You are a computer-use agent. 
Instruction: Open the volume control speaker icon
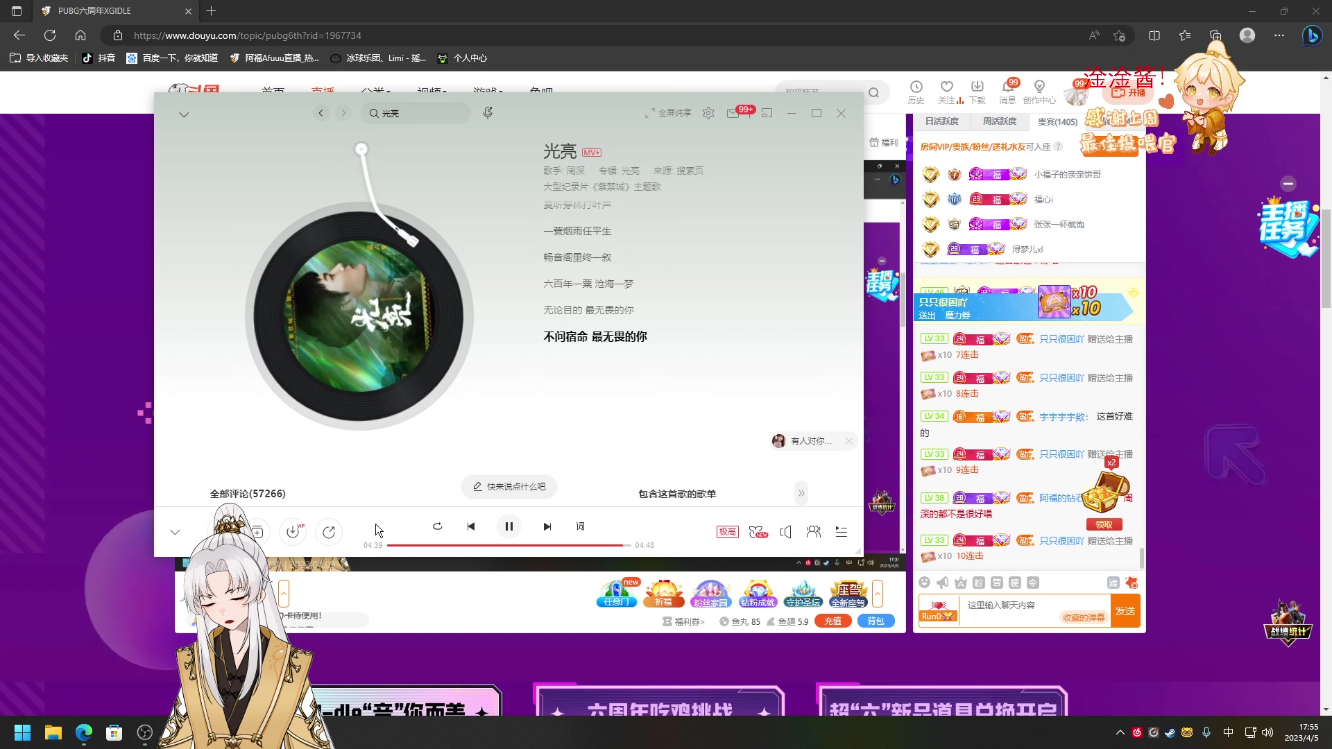click(x=785, y=532)
